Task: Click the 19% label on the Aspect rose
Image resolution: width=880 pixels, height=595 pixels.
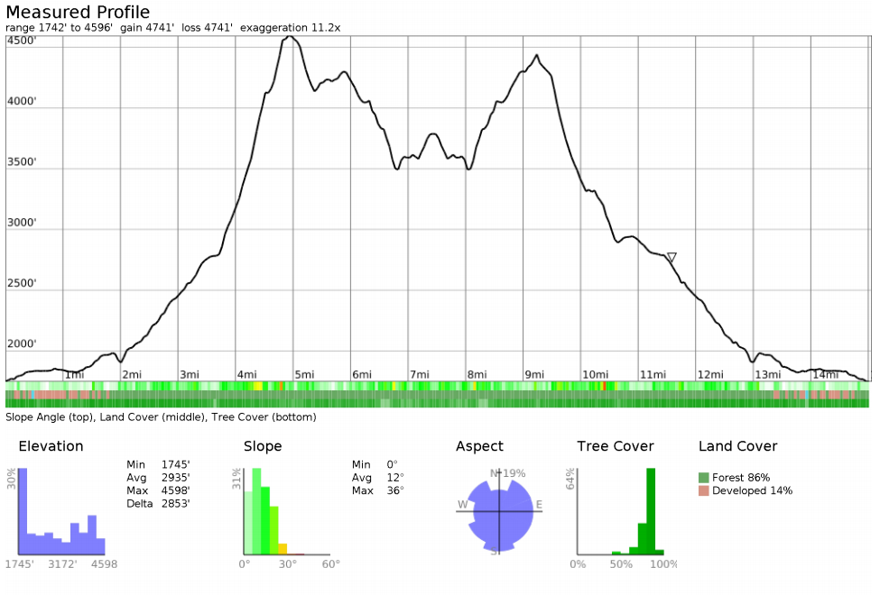Action: click(x=514, y=474)
